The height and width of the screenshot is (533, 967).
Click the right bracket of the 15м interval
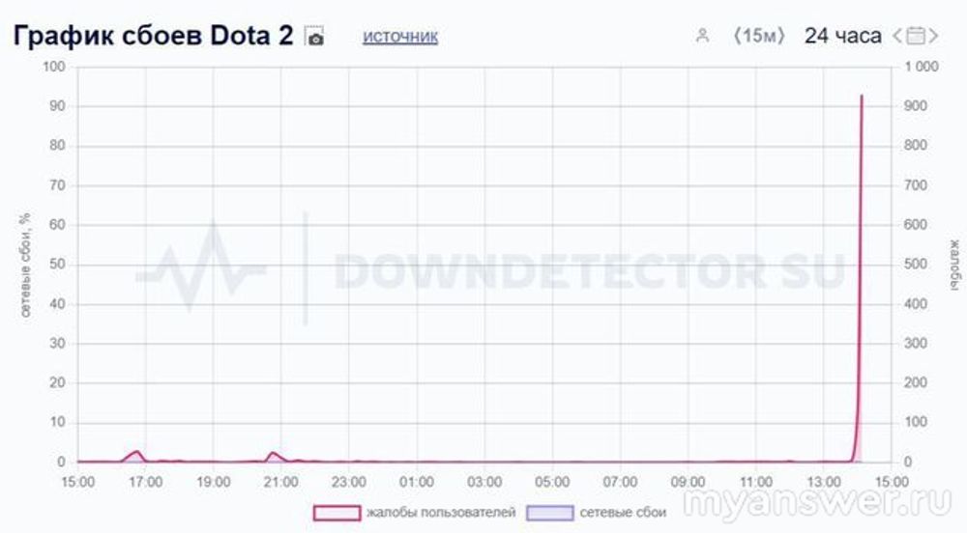(x=782, y=37)
